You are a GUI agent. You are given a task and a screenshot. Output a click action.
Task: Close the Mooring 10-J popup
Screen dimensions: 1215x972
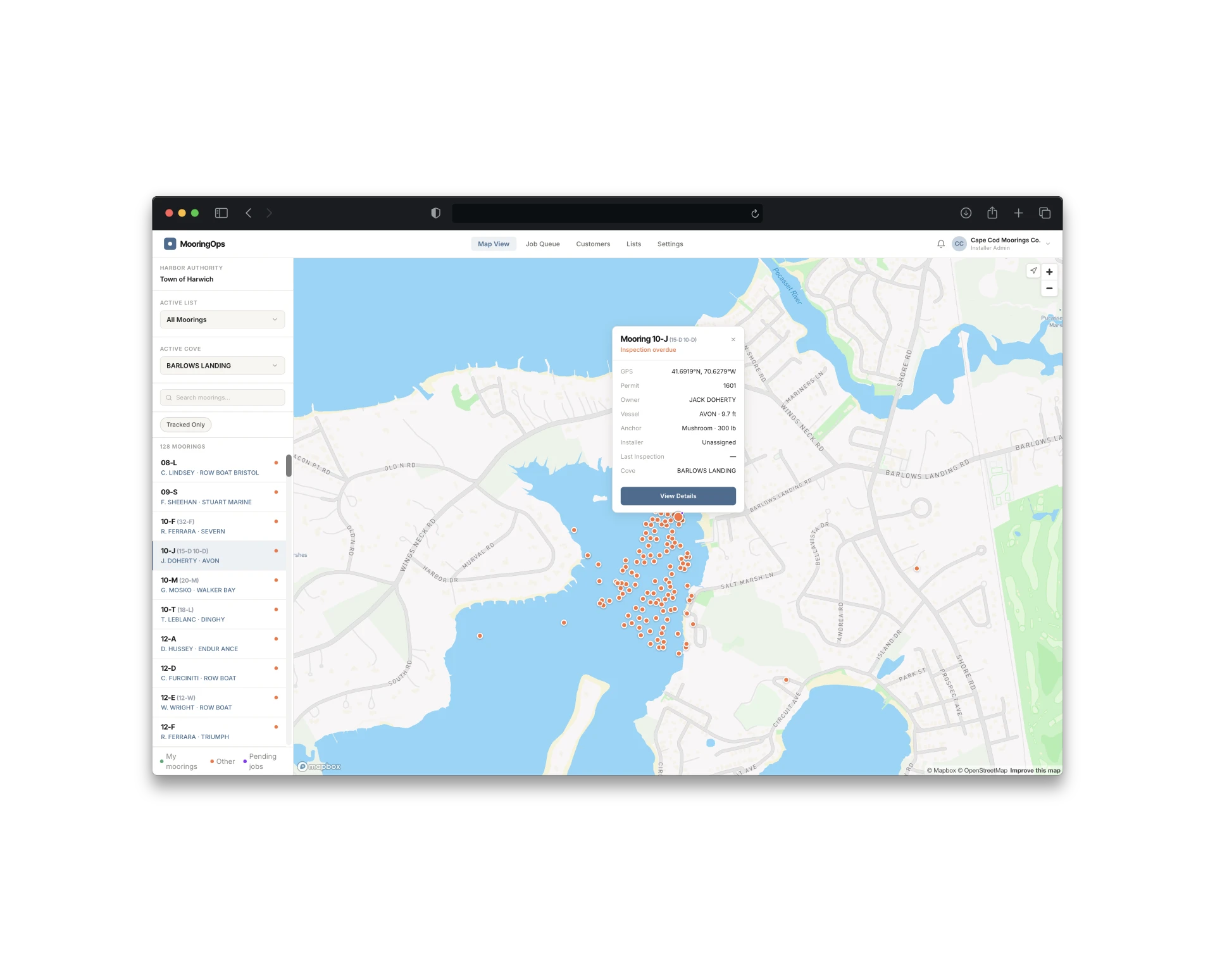click(x=733, y=339)
